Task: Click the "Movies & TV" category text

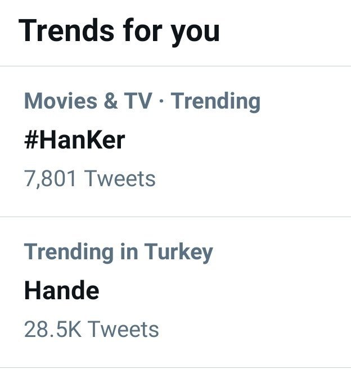Action: click(x=88, y=101)
